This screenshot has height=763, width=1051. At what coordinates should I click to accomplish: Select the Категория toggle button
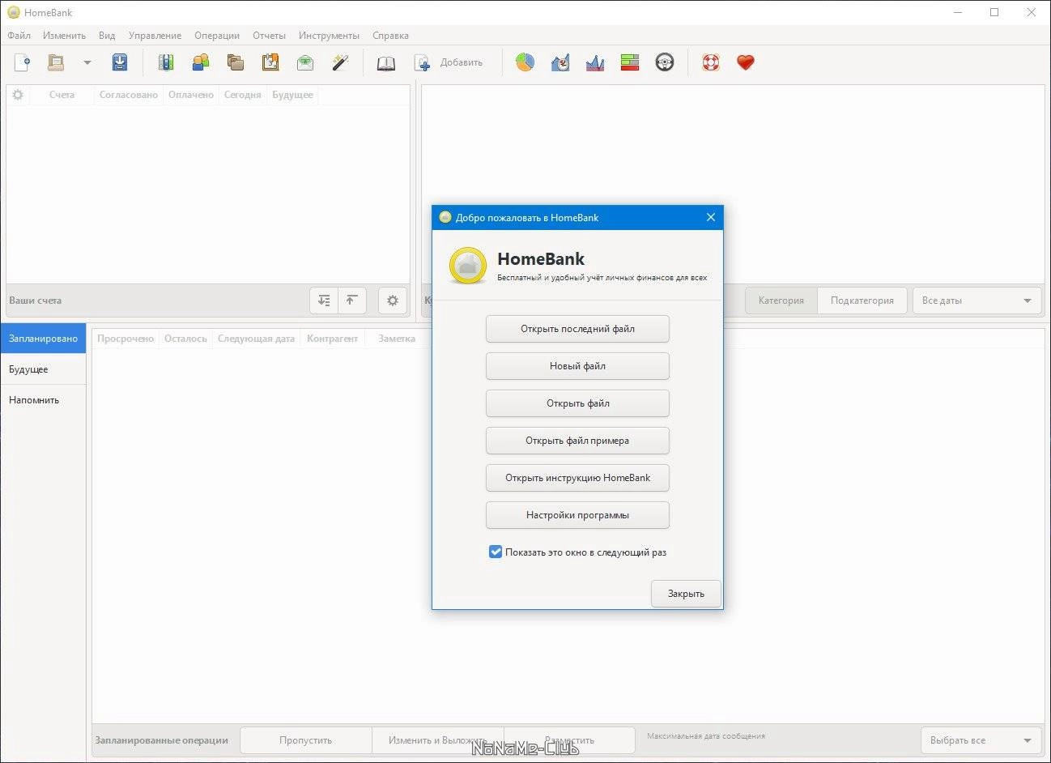[x=781, y=301]
